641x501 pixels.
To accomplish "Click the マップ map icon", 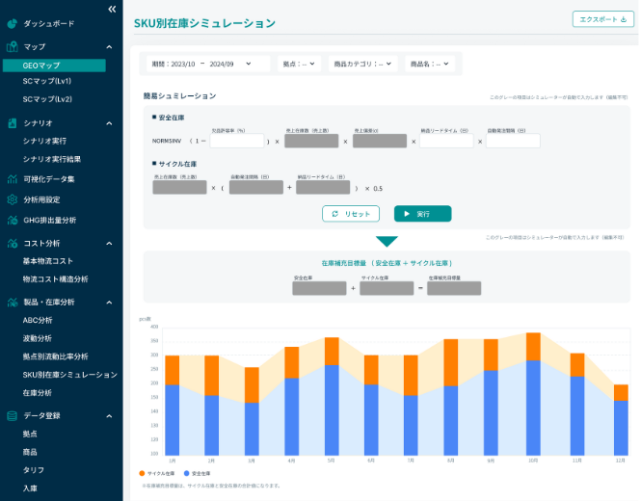I will click(x=13, y=46).
